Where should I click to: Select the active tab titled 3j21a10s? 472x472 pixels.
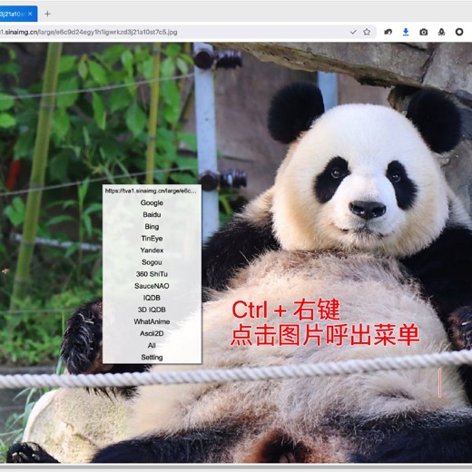[18, 14]
